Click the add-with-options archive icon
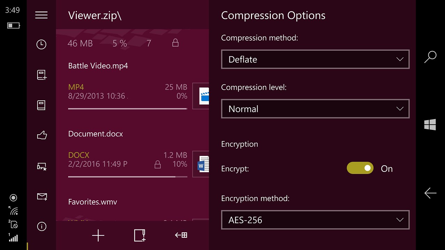445x250 pixels. pyautogui.click(x=140, y=235)
